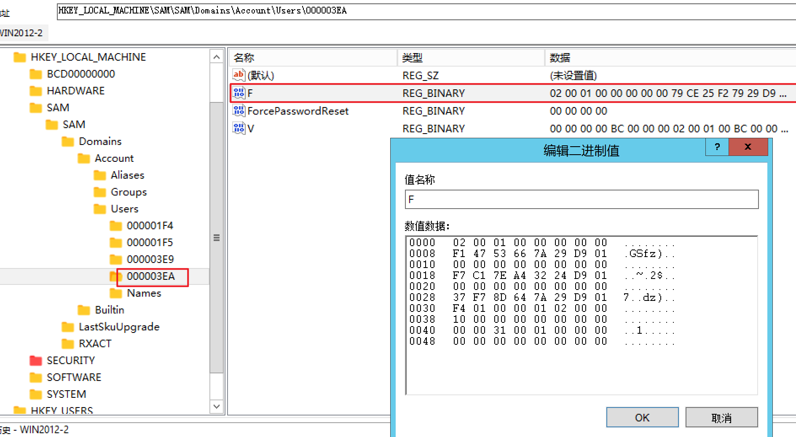Click the F value's binary data cell
This screenshot has width=796, height=437.
pyautogui.click(x=668, y=93)
